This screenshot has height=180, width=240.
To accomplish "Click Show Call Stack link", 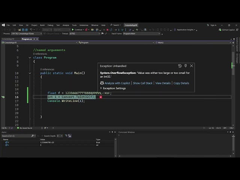I will pyautogui.click(x=142, y=83).
